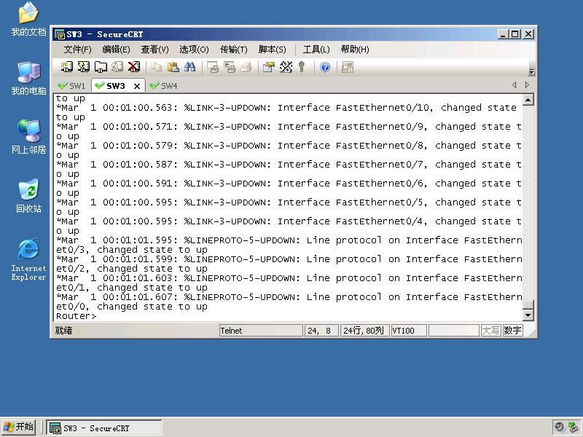Click the Quick Connect lightning icon
The image size is (583, 437).
coord(84,67)
